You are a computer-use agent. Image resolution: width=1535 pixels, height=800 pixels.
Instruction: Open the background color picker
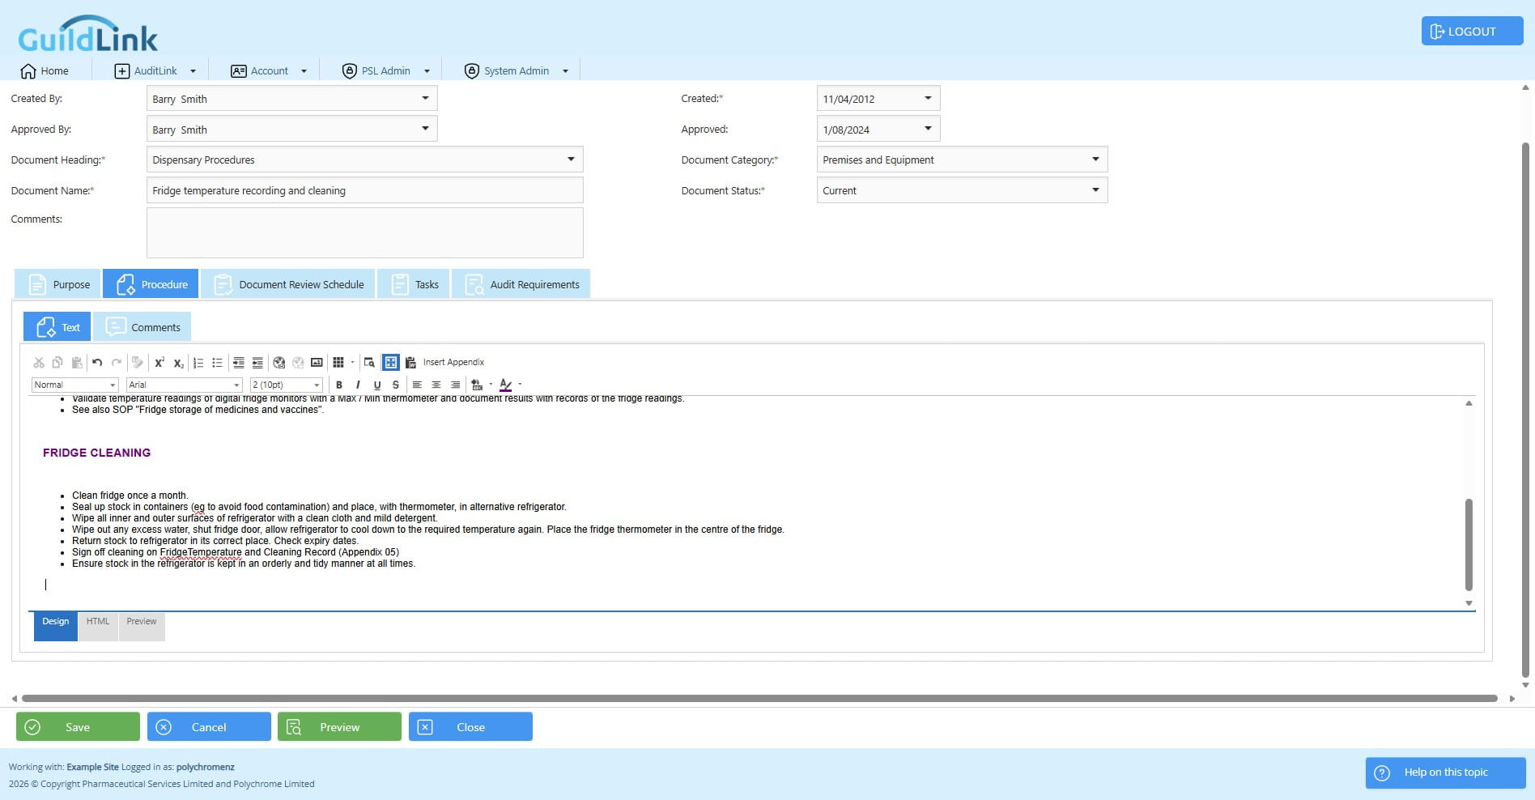[x=477, y=385]
